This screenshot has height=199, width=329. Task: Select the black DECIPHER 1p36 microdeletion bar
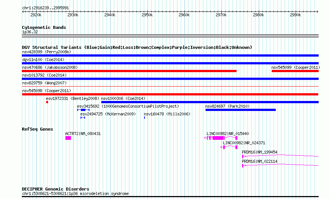tap(170, 197)
